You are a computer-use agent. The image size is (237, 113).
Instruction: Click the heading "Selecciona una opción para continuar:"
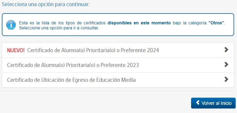[x=46, y=5]
